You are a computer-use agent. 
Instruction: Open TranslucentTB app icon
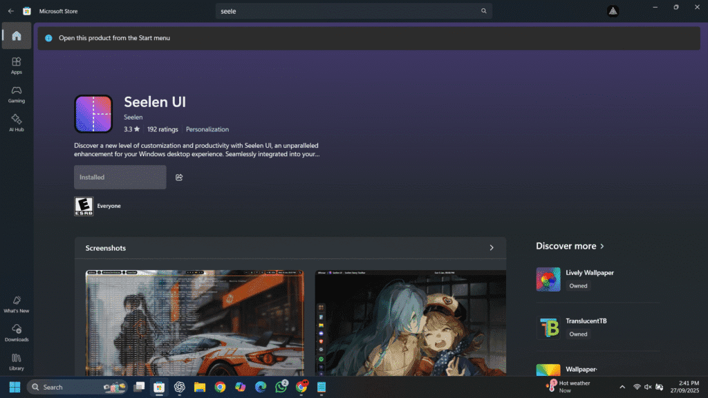point(548,327)
